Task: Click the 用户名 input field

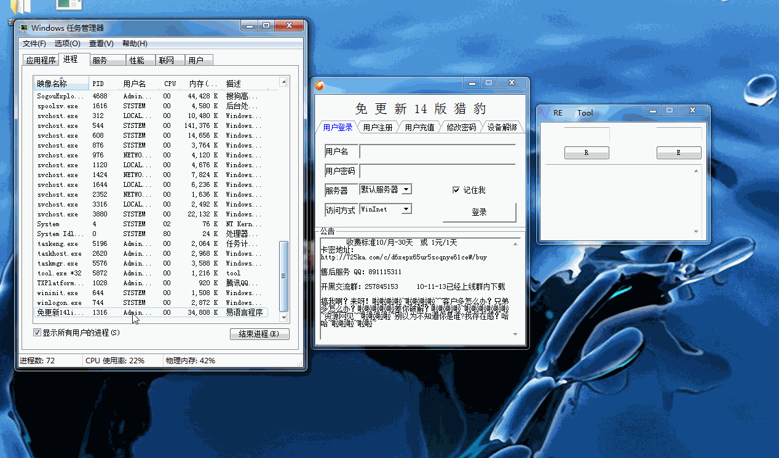Action: coord(437,152)
